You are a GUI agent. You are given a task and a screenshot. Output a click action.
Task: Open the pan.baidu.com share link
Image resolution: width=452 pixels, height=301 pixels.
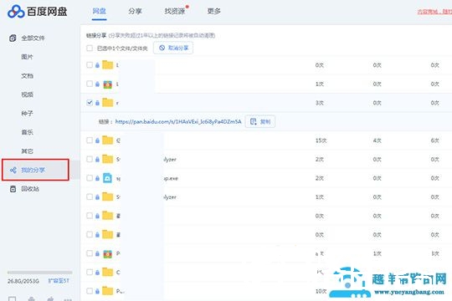coord(178,122)
